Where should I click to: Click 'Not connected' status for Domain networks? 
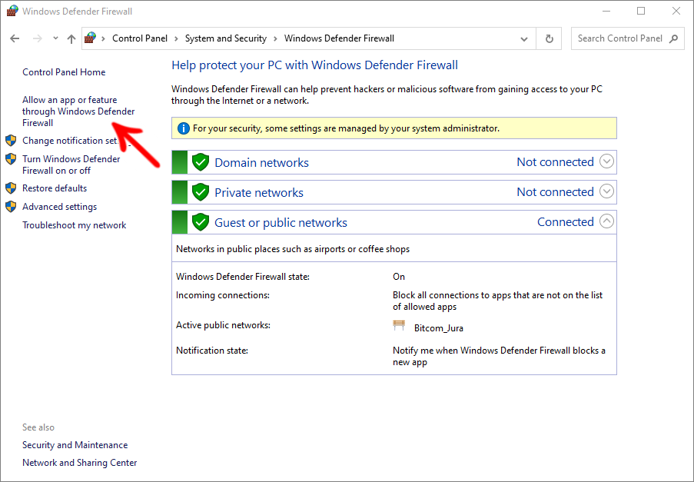pyautogui.click(x=555, y=162)
